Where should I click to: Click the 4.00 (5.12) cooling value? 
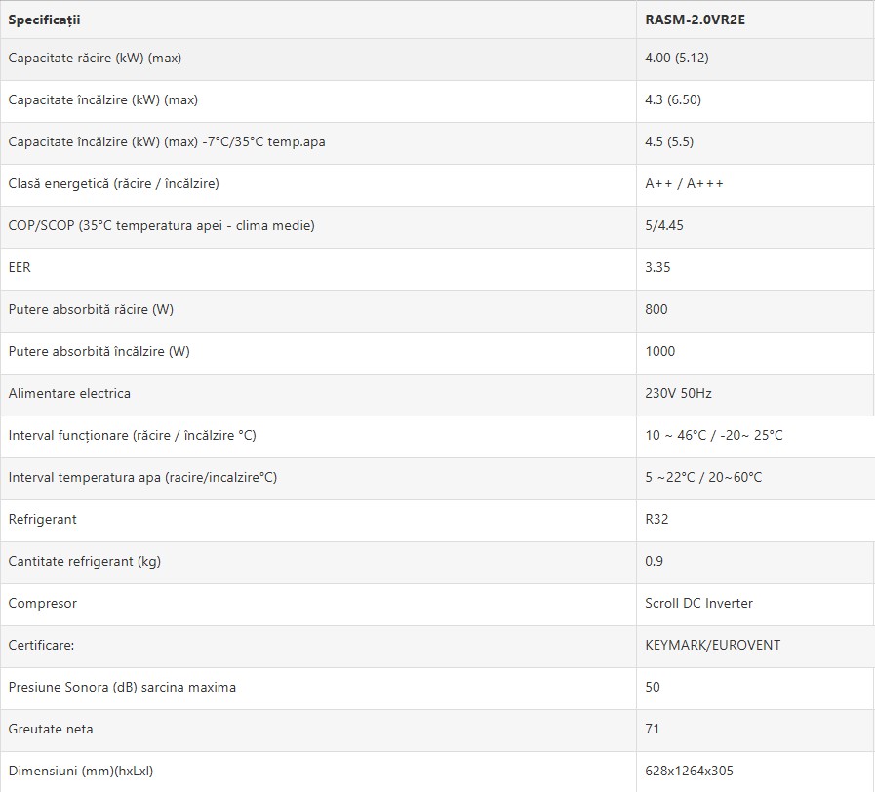click(x=676, y=58)
